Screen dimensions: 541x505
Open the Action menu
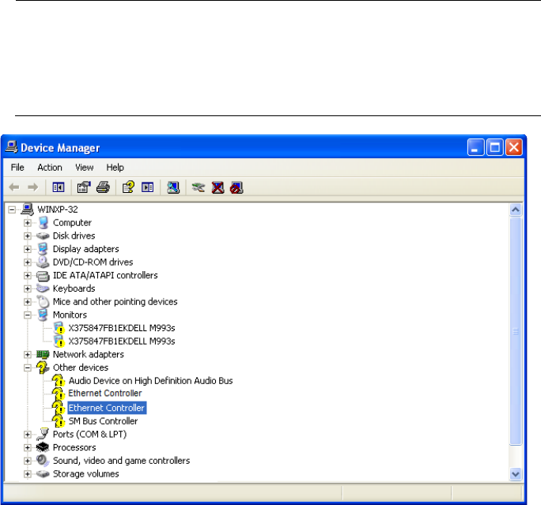coord(50,168)
